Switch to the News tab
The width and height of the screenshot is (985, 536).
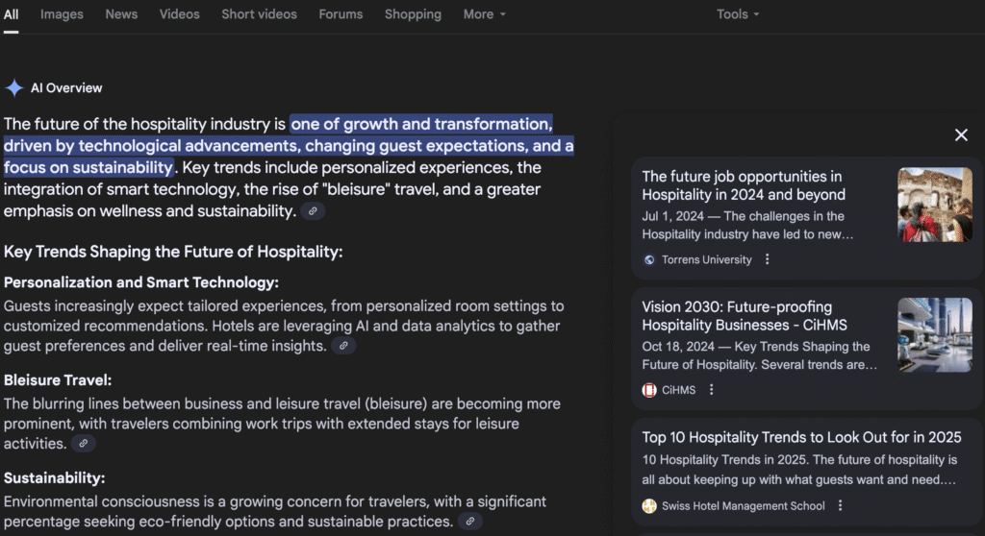pyautogui.click(x=121, y=14)
